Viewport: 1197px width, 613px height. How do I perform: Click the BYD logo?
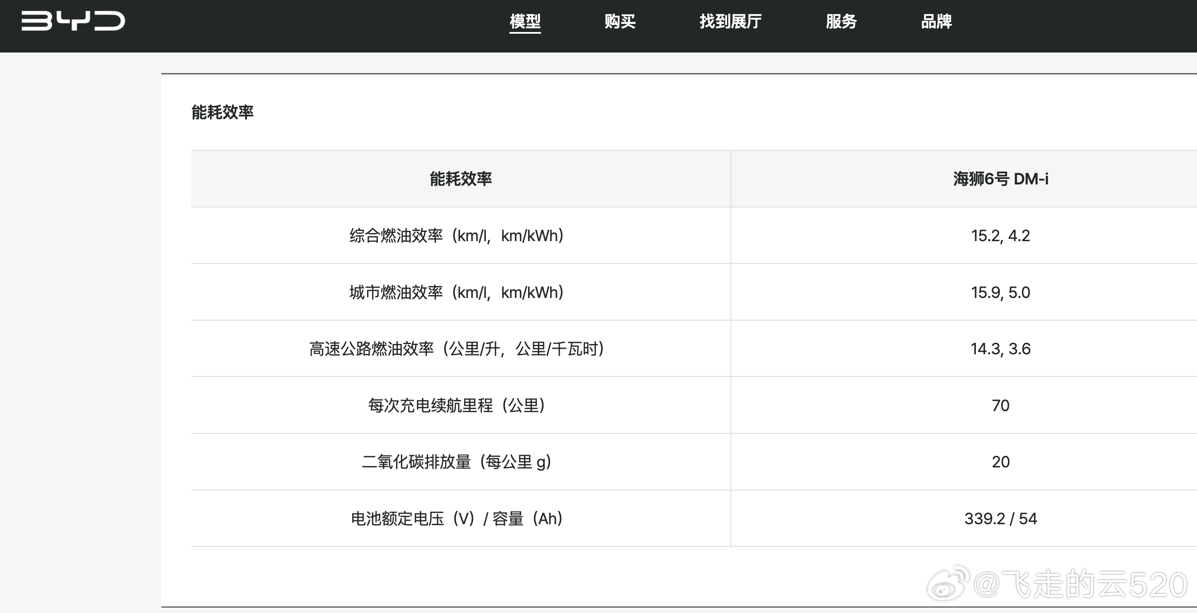click(x=73, y=21)
